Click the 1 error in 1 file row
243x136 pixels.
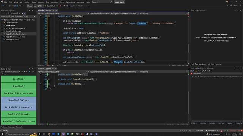[x=216, y=74]
